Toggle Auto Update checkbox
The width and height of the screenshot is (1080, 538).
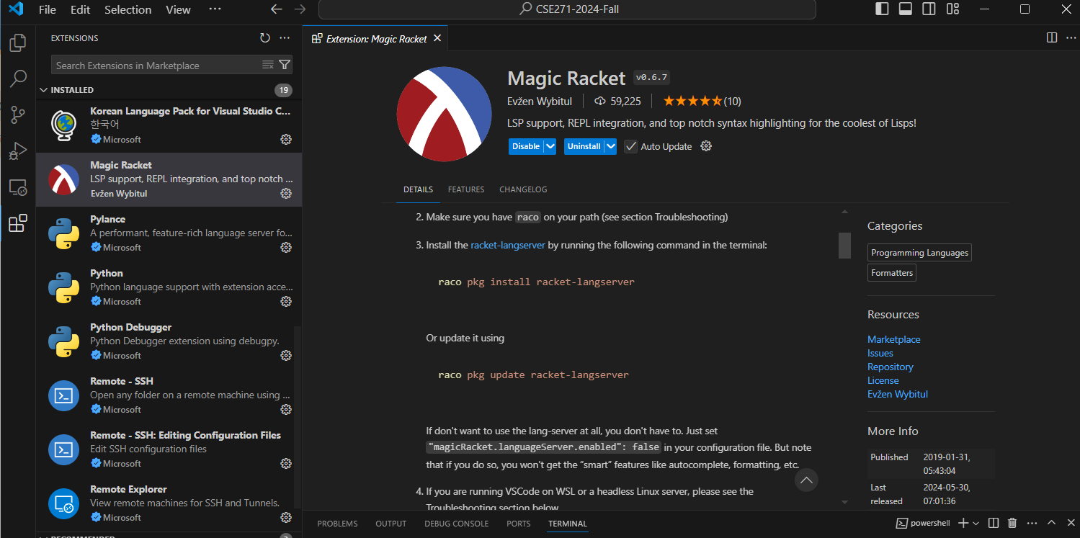[631, 146]
